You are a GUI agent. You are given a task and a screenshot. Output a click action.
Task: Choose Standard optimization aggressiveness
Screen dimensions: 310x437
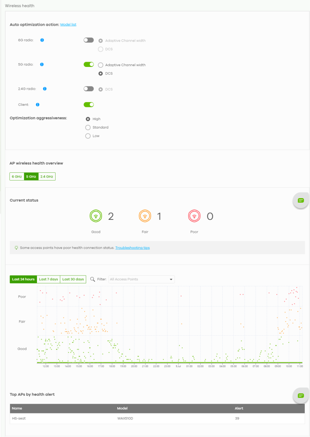(x=88, y=127)
